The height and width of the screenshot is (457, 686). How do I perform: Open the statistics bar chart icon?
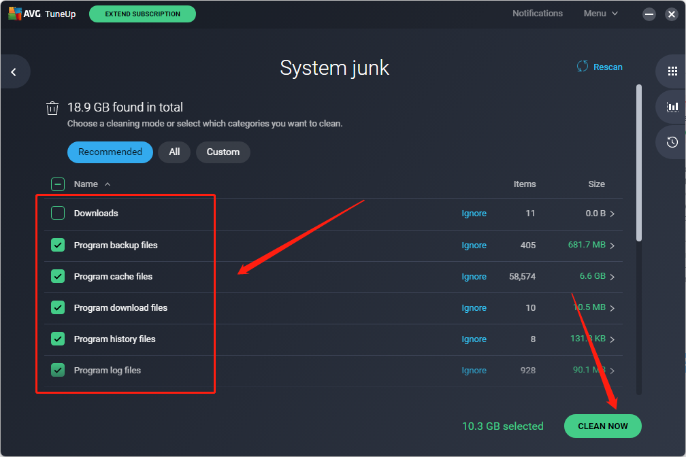(672, 107)
